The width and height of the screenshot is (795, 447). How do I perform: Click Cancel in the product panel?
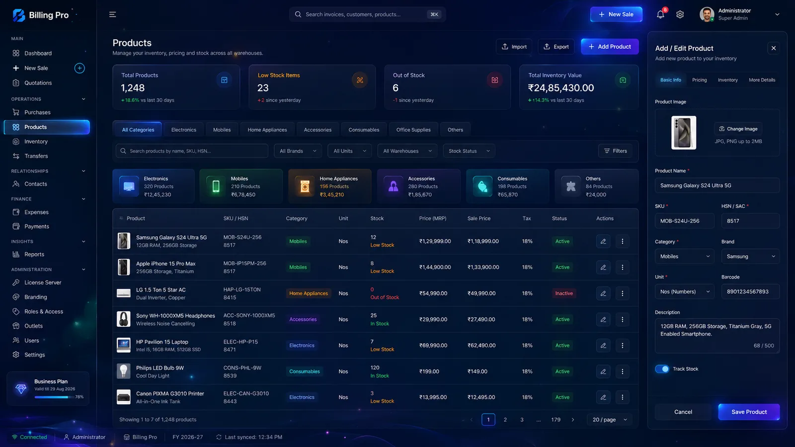(x=683, y=412)
